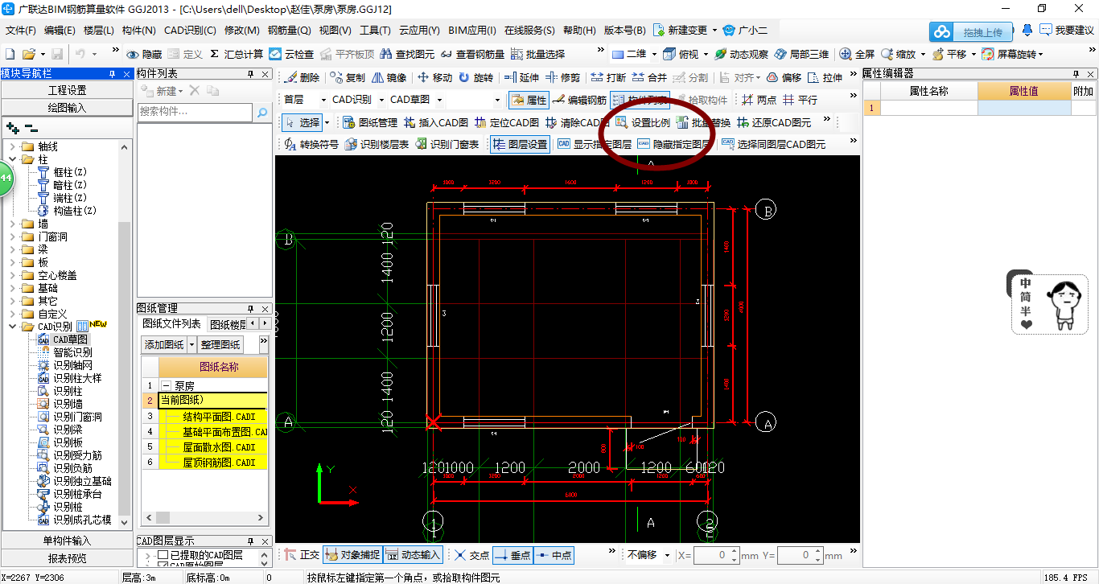
Task: Open the 不偏移 offset dropdown
Action: [666, 555]
